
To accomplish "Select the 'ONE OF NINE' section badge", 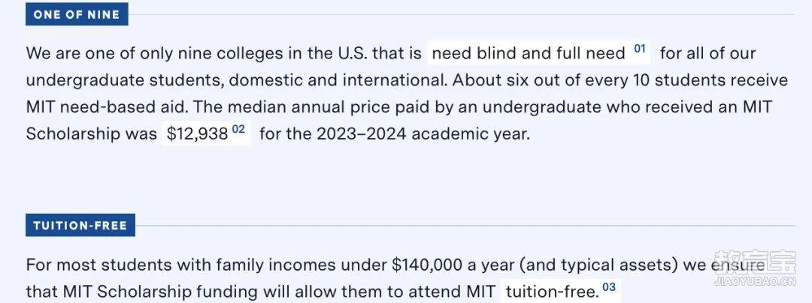I will pyautogui.click(x=77, y=14).
